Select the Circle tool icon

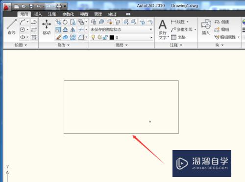pyautogui.click(x=23, y=29)
